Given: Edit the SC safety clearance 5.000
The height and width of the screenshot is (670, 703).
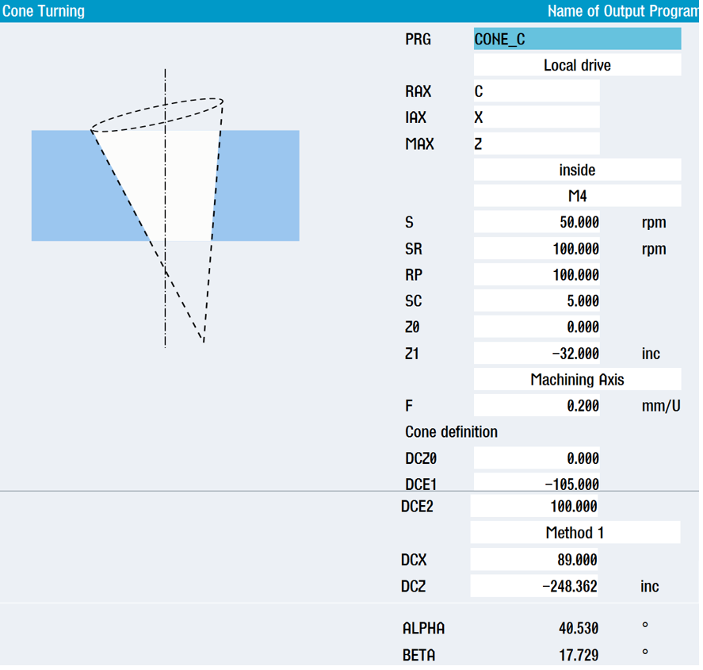Looking at the screenshot, I should coord(537,301).
